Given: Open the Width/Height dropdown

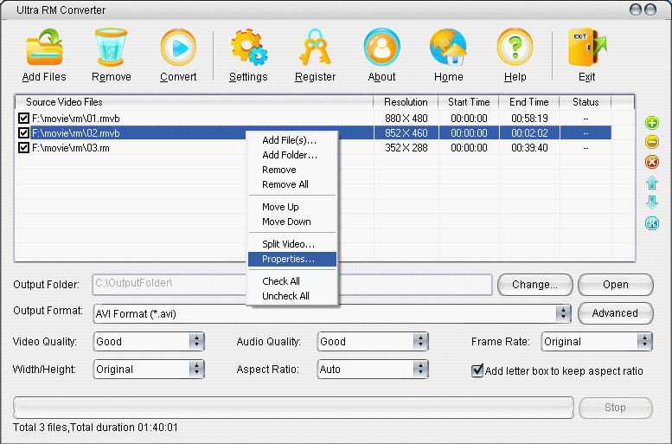Looking at the screenshot, I should tap(149, 370).
